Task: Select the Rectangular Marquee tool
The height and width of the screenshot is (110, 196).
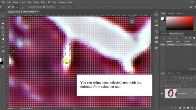Action: 3,16
